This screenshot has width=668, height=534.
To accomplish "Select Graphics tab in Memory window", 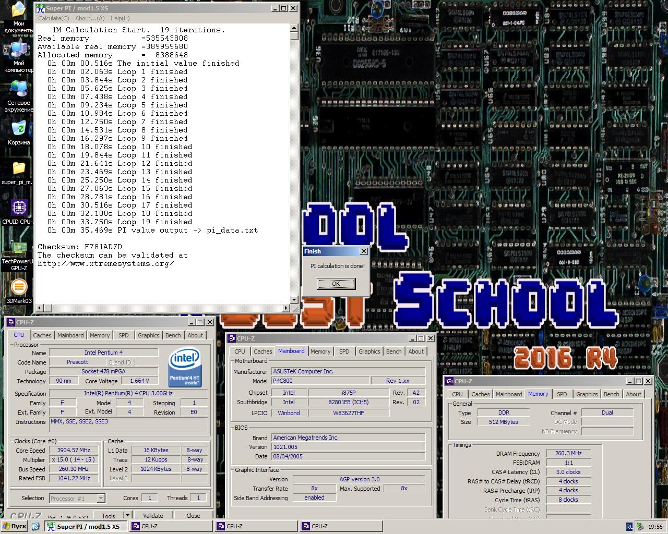I will click(587, 394).
